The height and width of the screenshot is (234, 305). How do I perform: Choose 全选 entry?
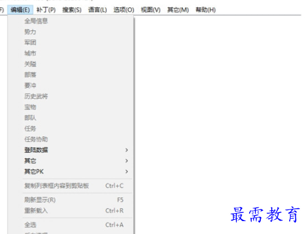click(71, 225)
